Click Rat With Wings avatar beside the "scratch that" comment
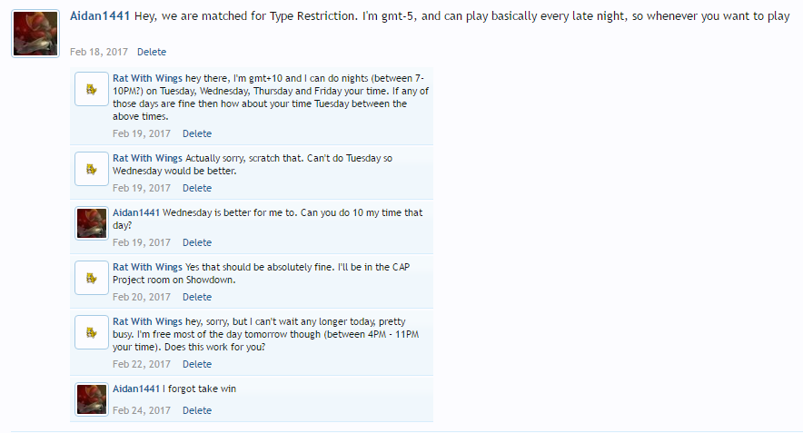This screenshot has width=803, height=433. point(92,168)
